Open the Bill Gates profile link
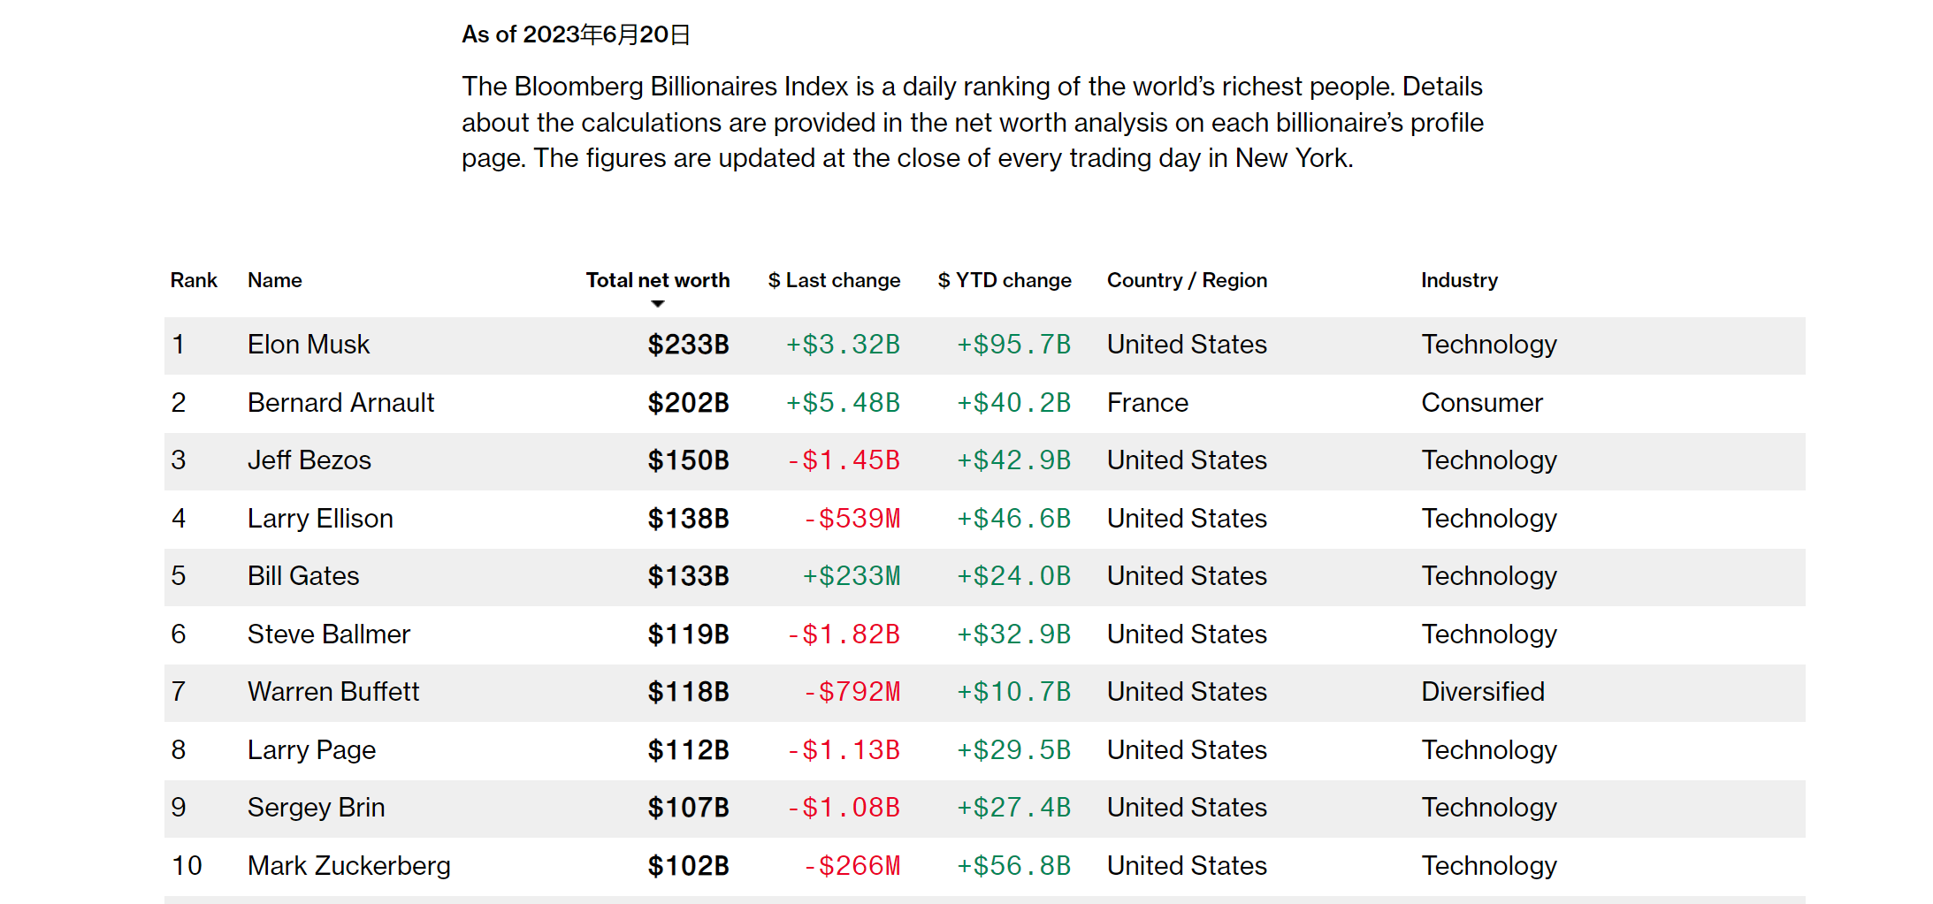The image size is (1933, 904). click(x=303, y=576)
